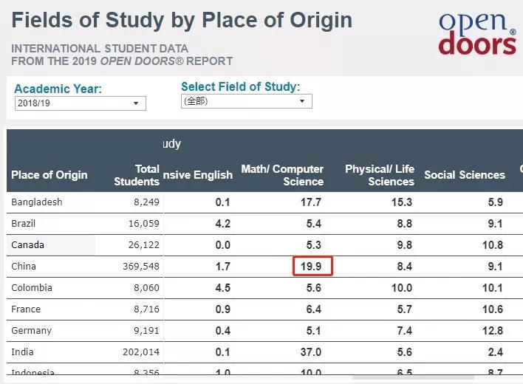Click the highlighted 19.9 cell for China
The height and width of the screenshot is (384, 523).
tap(312, 266)
